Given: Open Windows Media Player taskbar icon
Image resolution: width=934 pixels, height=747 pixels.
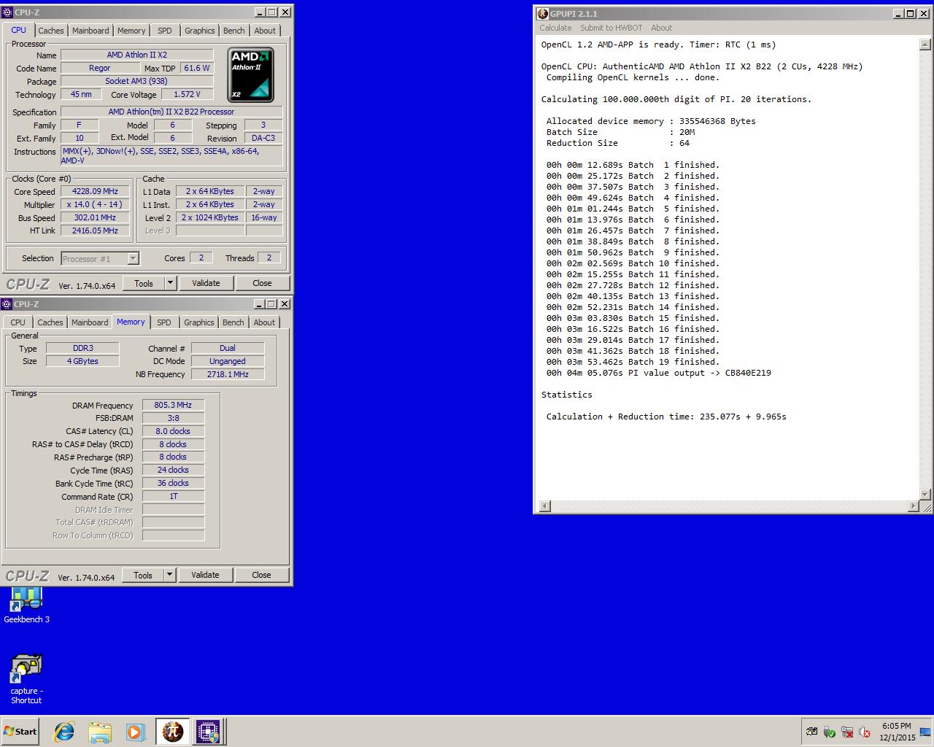Looking at the screenshot, I should pos(135,732).
